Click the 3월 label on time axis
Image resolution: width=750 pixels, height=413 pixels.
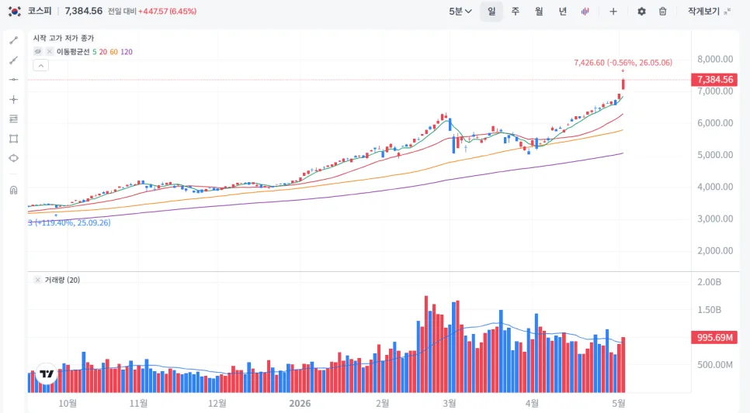coord(449,404)
